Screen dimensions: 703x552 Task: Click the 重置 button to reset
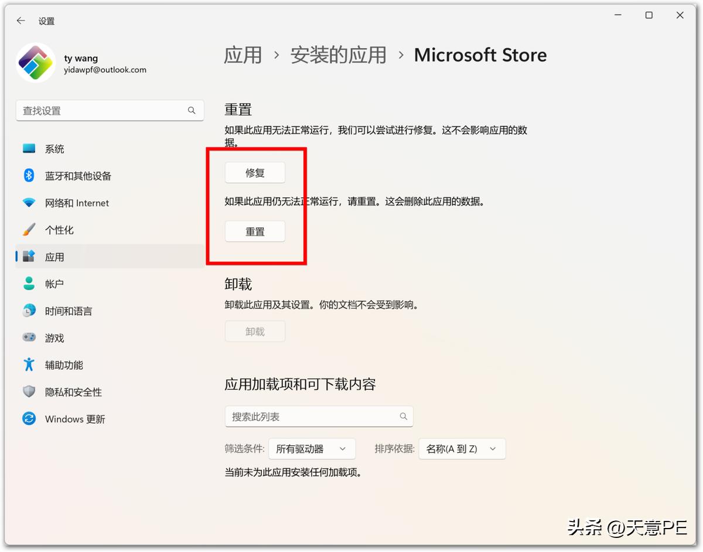[x=255, y=231]
